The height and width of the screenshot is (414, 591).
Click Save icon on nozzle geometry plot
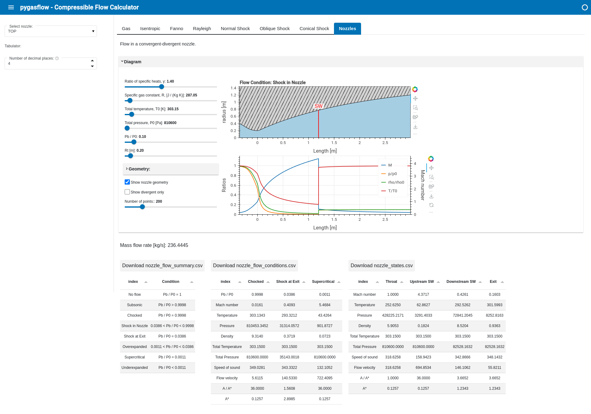[x=415, y=127]
